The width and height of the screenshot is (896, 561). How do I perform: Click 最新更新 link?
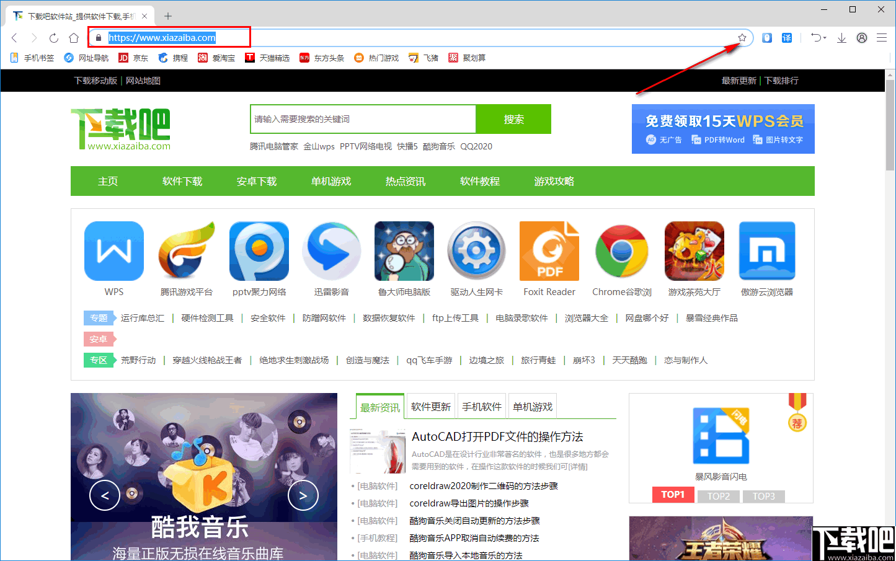739,81
